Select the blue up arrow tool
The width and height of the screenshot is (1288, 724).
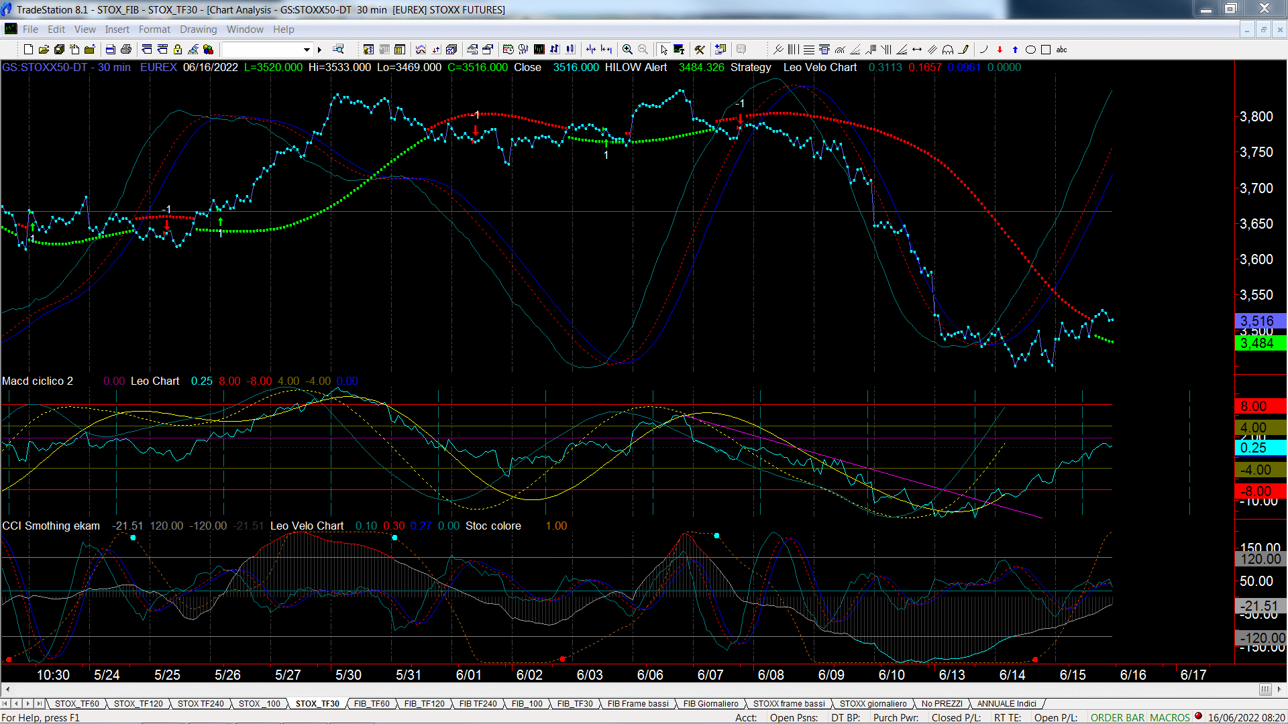click(1015, 50)
